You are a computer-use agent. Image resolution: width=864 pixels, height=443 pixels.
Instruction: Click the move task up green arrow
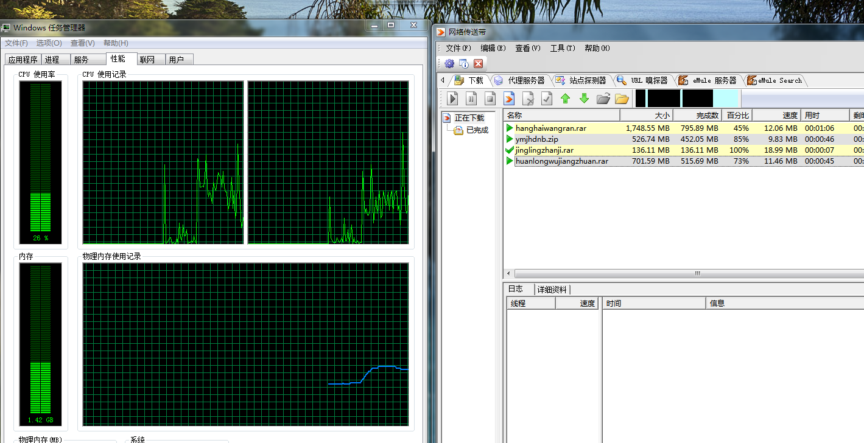click(x=566, y=99)
